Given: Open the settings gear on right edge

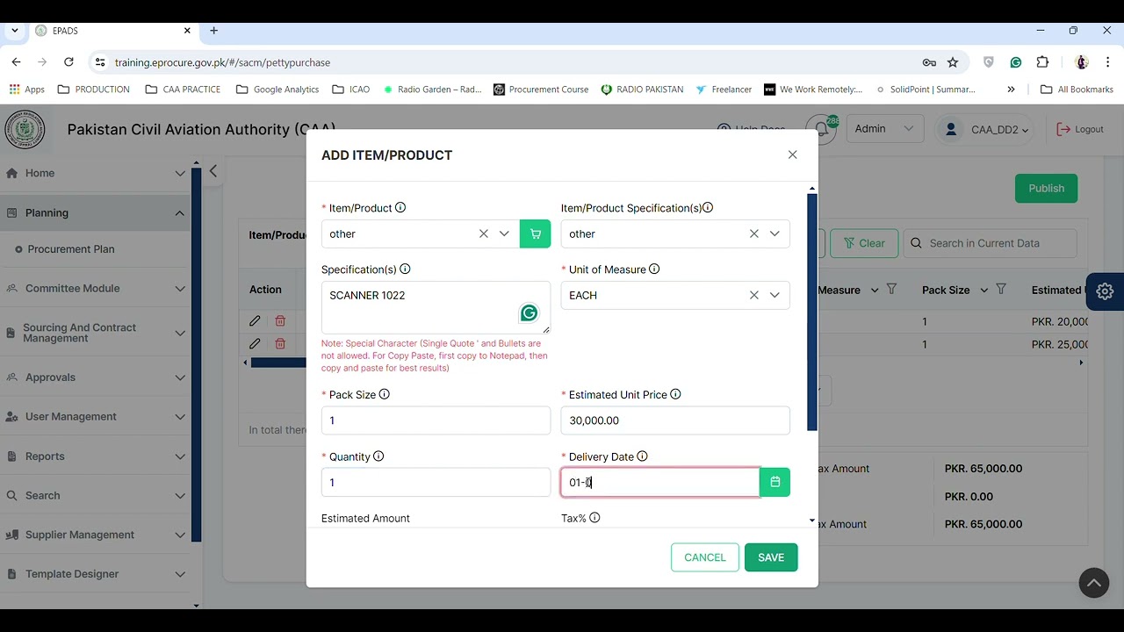Looking at the screenshot, I should click(x=1105, y=291).
